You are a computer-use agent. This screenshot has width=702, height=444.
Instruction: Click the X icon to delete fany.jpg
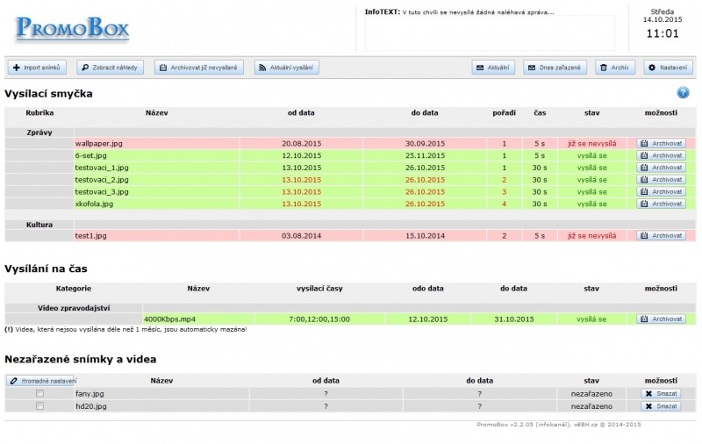point(648,394)
